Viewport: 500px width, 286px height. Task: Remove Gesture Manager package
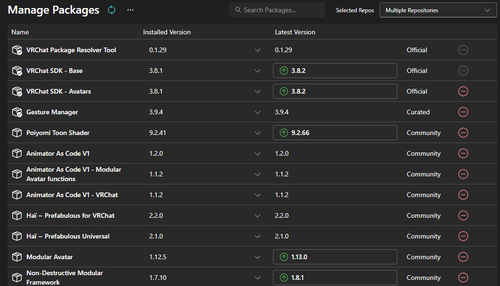(x=463, y=112)
